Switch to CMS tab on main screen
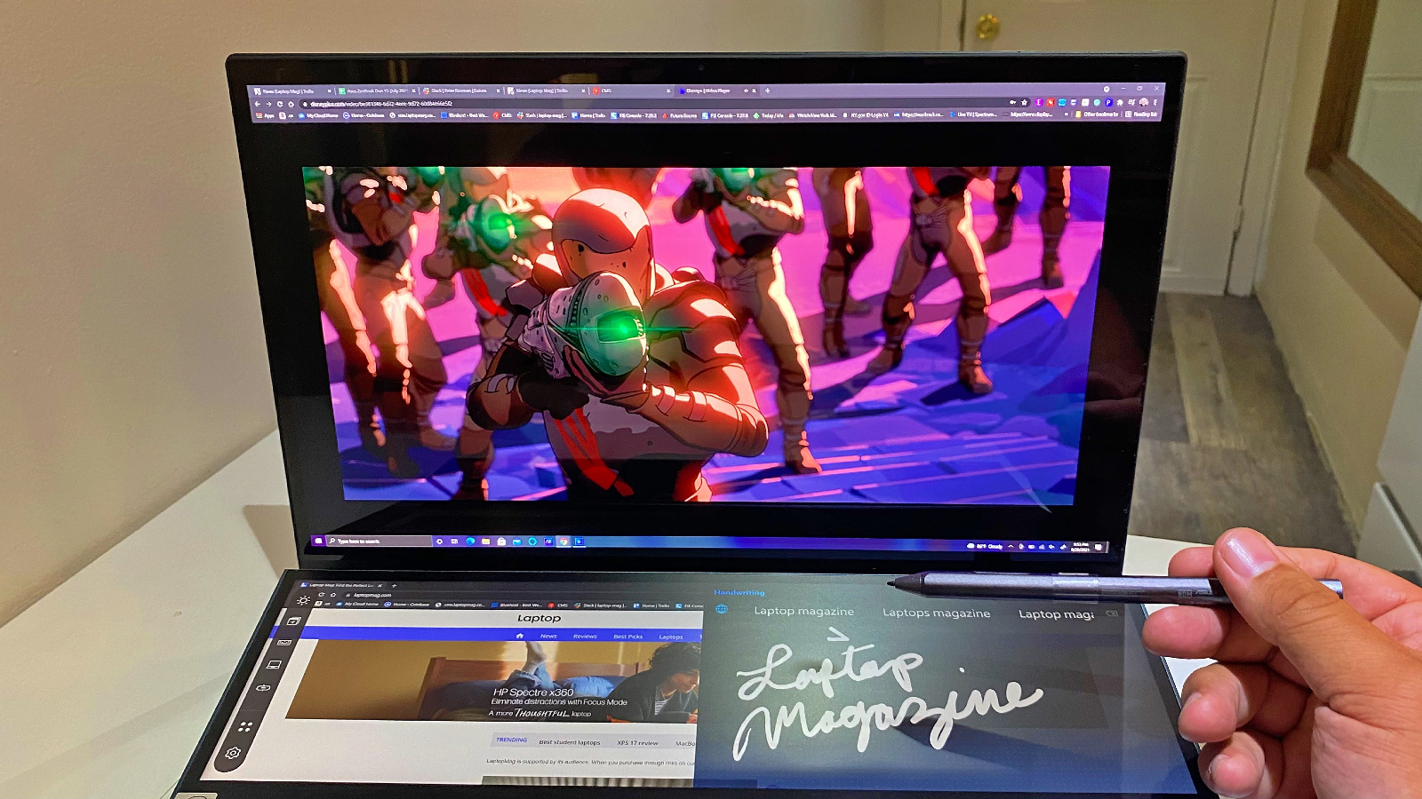 click(x=633, y=91)
